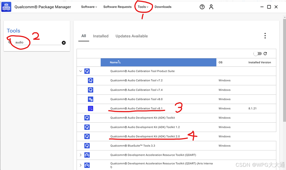Click the vertical scrollbar thumb

[285, 70]
